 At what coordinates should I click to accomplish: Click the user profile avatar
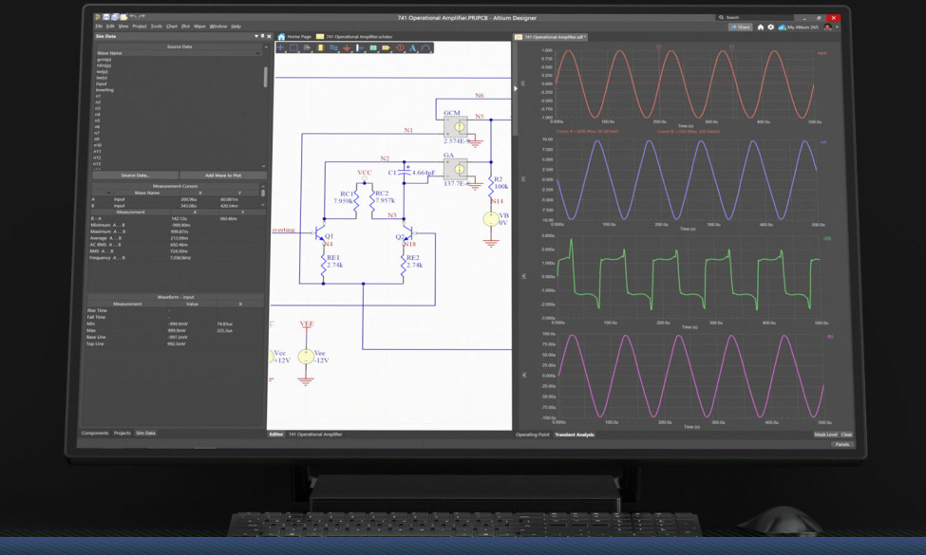pos(828,28)
